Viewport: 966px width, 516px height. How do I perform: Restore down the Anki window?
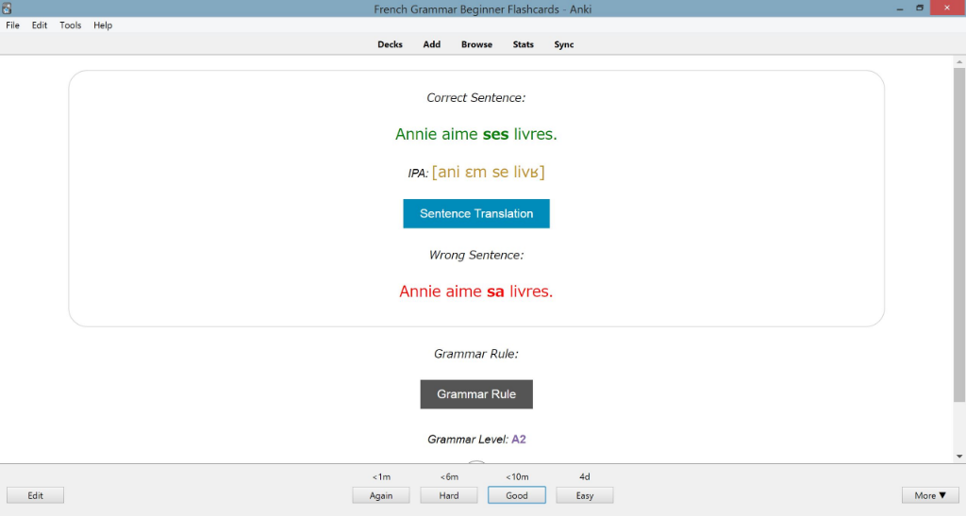pyautogui.click(x=920, y=8)
